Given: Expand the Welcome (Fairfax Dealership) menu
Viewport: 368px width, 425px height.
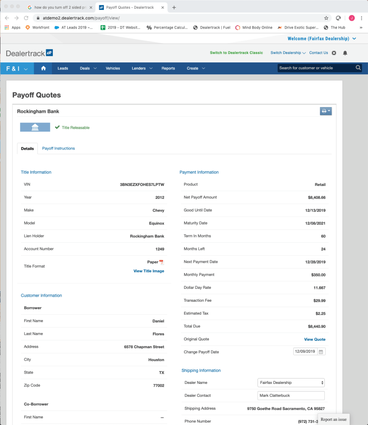Looking at the screenshot, I should (x=322, y=39).
